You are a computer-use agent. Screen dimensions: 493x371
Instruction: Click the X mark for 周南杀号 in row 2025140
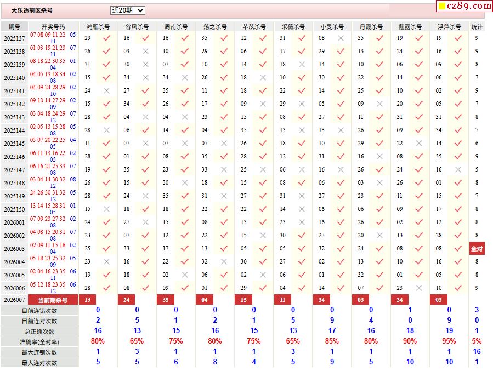[x=185, y=77]
